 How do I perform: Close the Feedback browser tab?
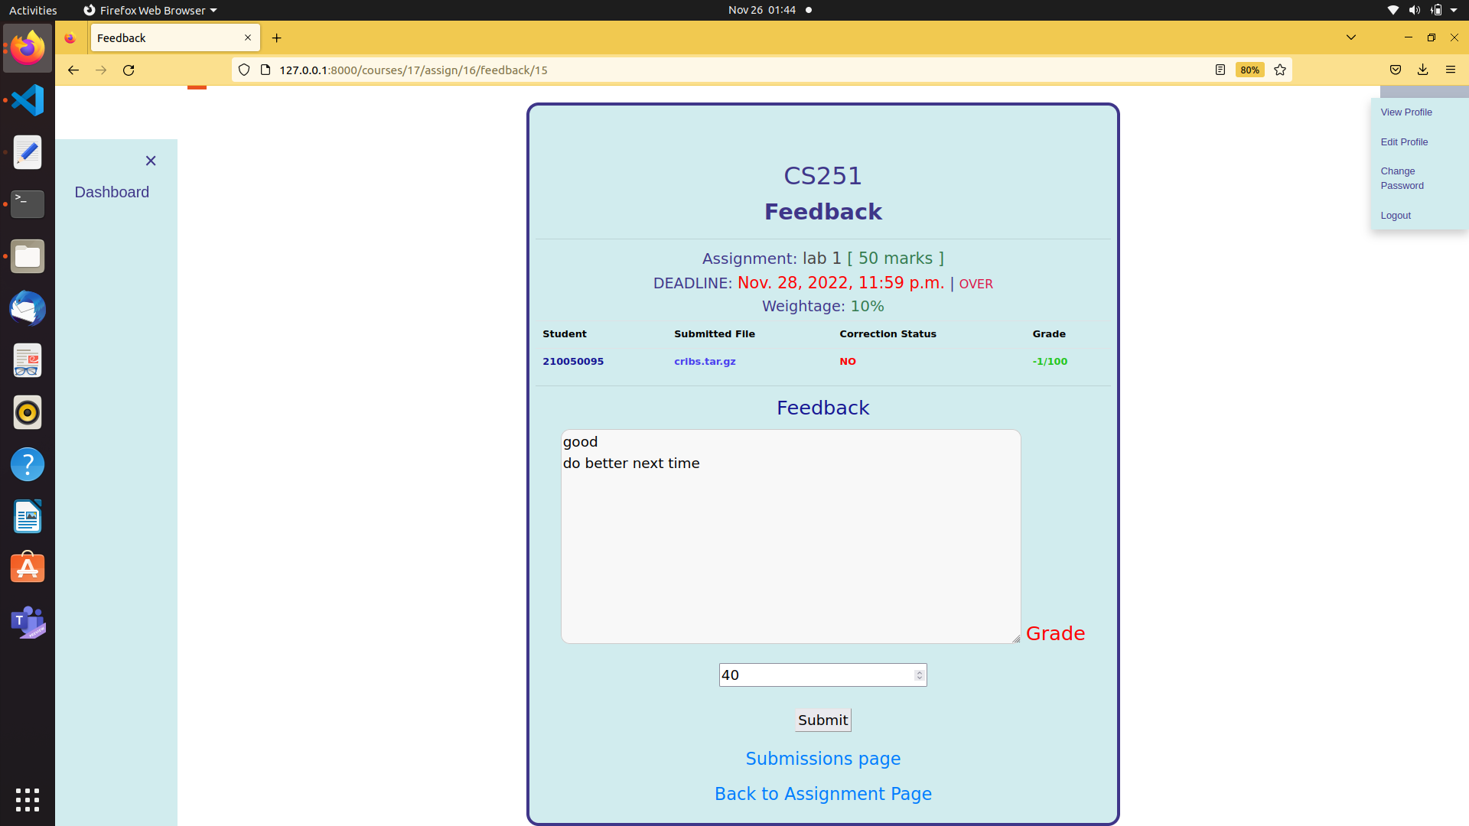248,37
